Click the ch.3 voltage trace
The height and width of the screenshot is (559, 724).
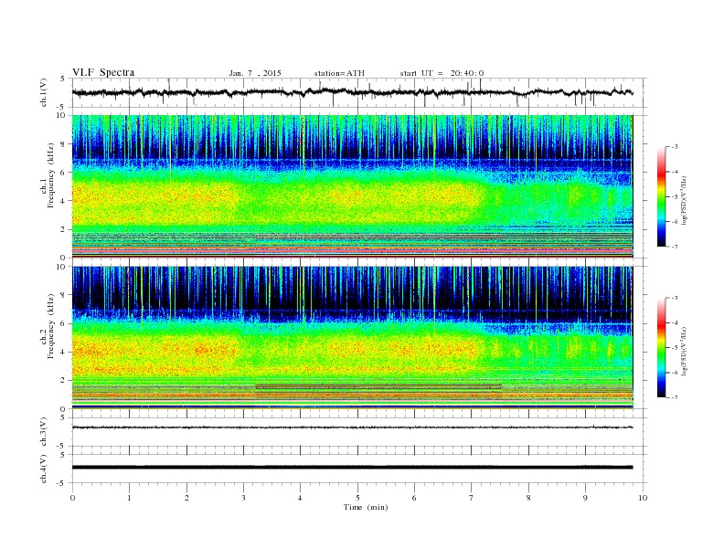click(352, 427)
